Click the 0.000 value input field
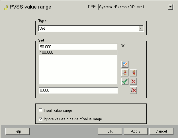Viewport: 178px width, 138px height. click(78, 90)
